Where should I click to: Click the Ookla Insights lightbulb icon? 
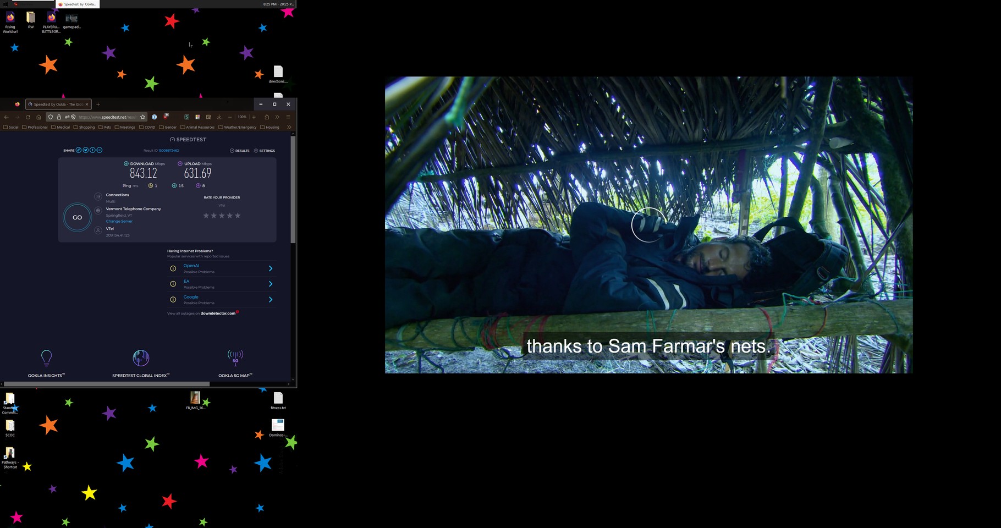pyautogui.click(x=46, y=358)
